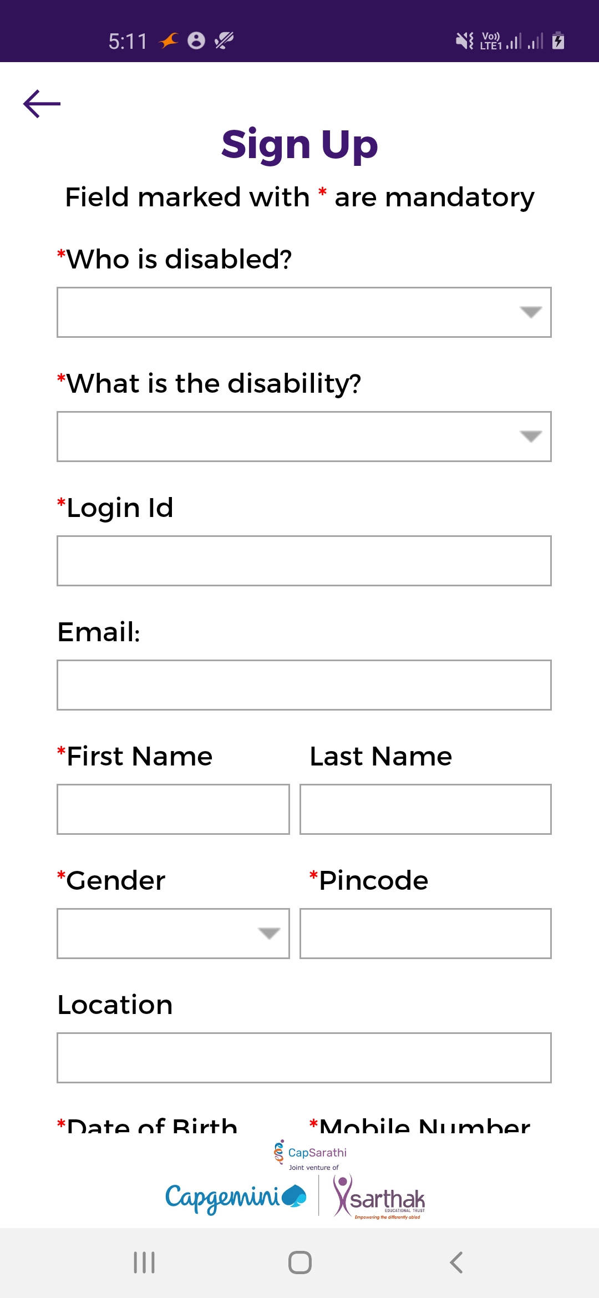This screenshot has height=1298, width=599.
Task: Click into the First Name field
Action: (x=173, y=809)
